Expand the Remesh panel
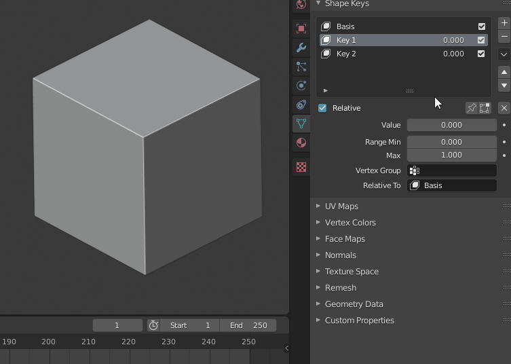Viewport: 511px width, 364px height. click(x=318, y=287)
